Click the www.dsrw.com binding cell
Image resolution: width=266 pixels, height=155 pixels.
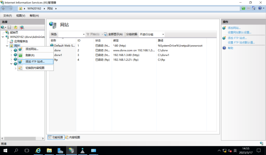(134, 50)
